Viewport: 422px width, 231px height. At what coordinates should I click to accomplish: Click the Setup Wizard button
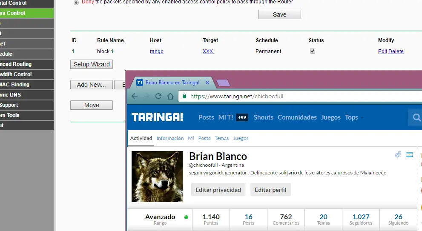pyautogui.click(x=92, y=64)
